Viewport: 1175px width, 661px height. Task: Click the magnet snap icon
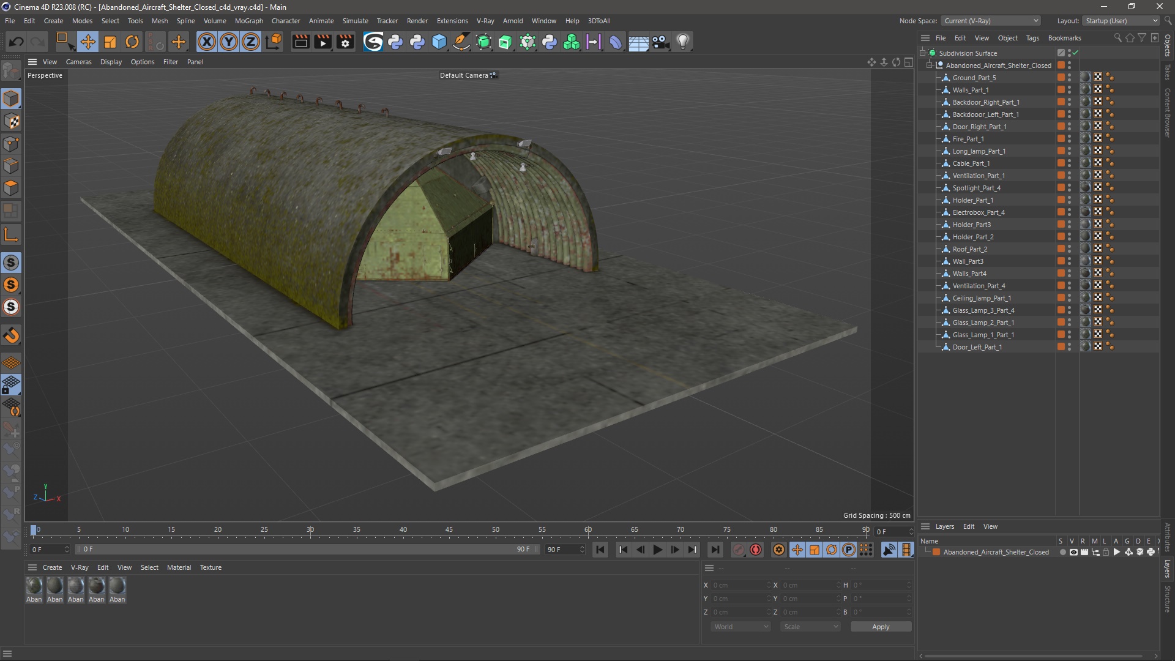[11, 335]
